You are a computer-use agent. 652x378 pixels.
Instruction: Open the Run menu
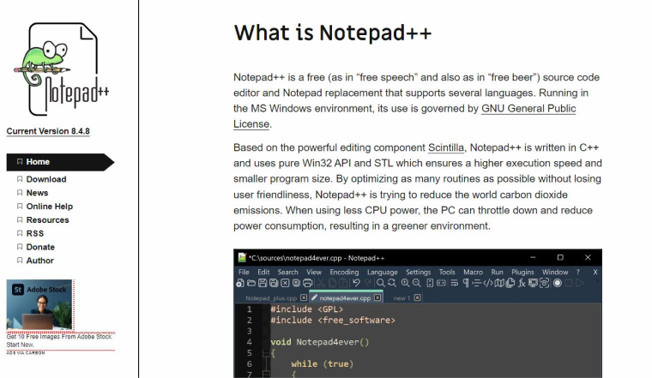click(497, 272)
